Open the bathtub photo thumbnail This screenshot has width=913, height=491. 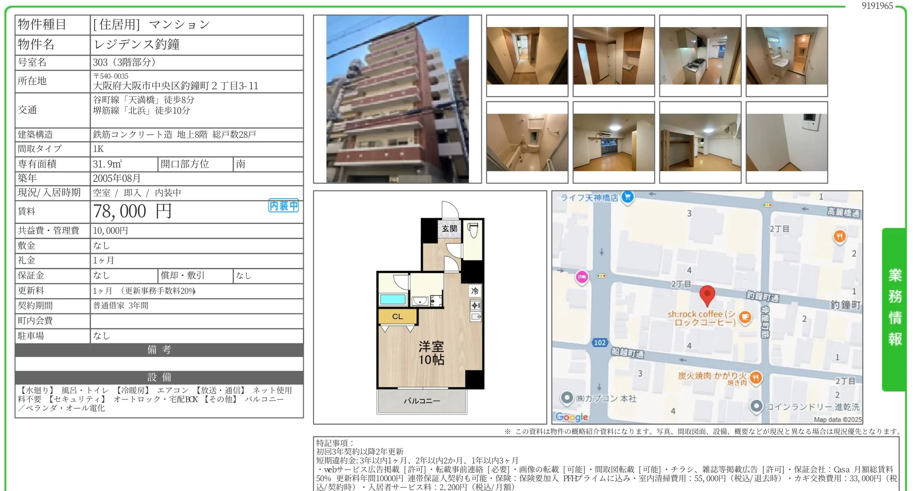tap(527, 142)
